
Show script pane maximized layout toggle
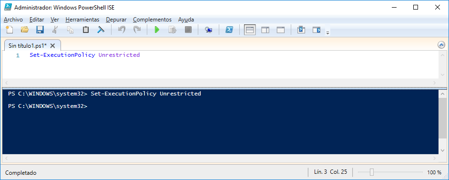click(x=281, y=30)
